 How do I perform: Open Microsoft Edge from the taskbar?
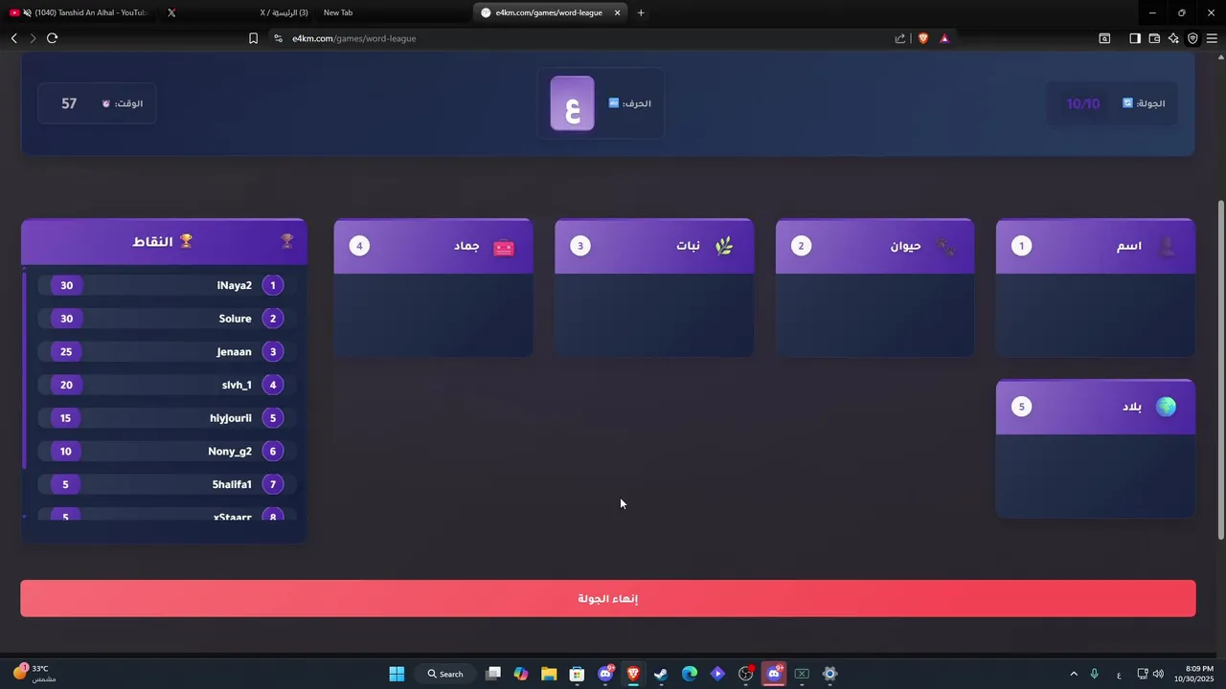coord(690,674)
